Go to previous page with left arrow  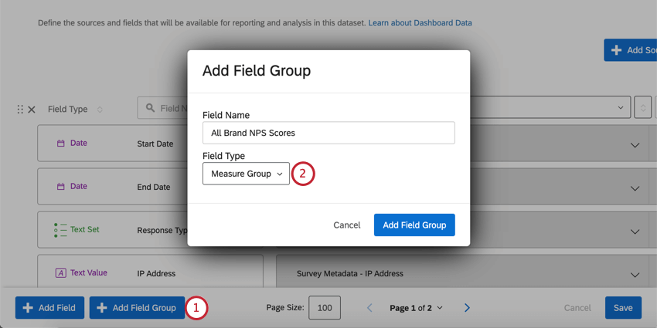[x=369, y=308]
